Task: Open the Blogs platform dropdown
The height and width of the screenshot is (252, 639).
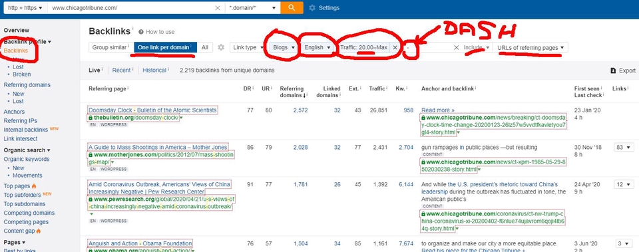Action: click(284, 48)
